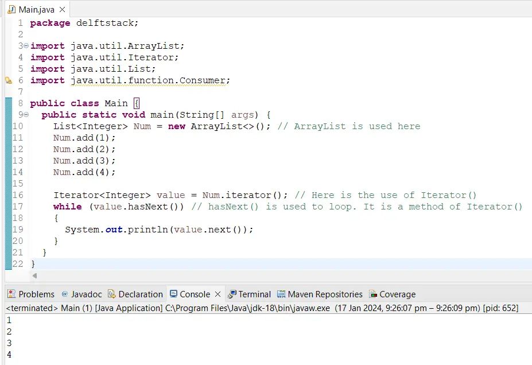Click the comment '// ArrayList is used here'

click(349, 126)
